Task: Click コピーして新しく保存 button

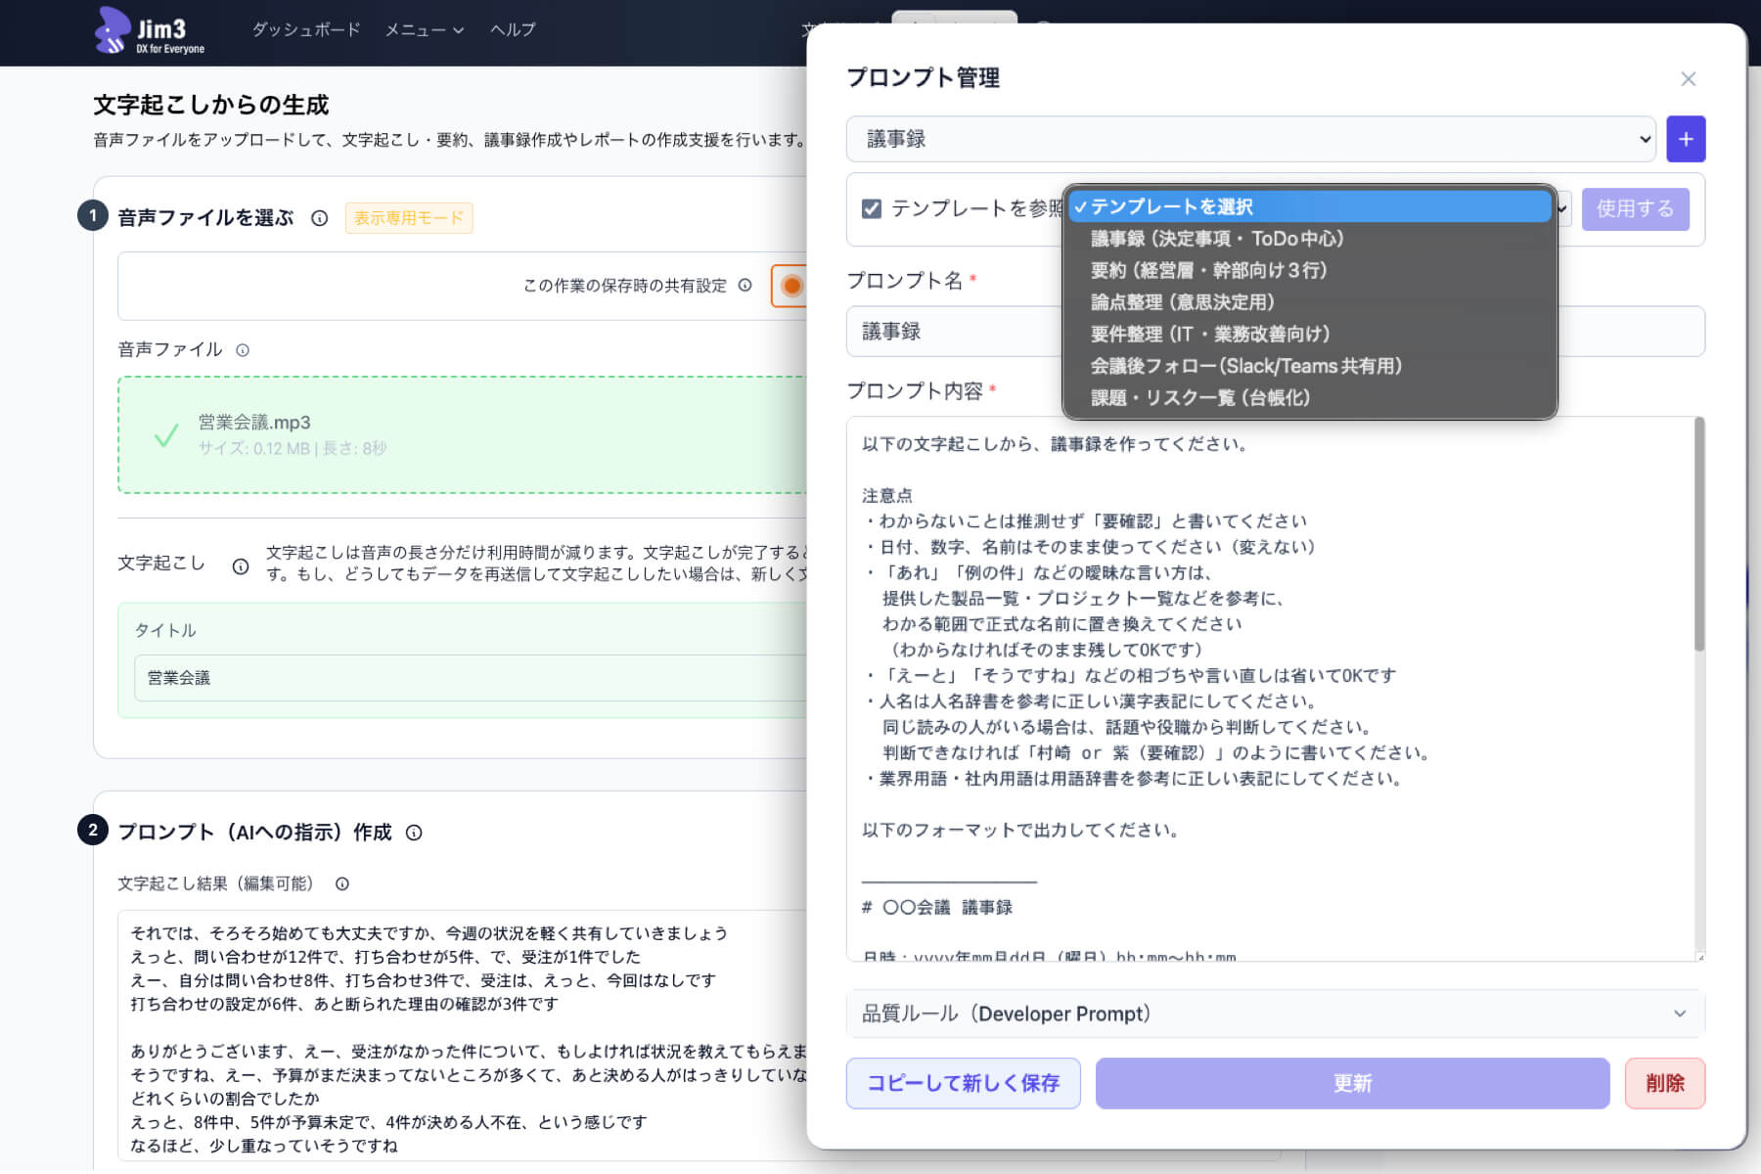Action: 963,1083
